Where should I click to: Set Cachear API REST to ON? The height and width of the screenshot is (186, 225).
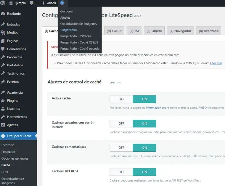[x=144, y=172]
